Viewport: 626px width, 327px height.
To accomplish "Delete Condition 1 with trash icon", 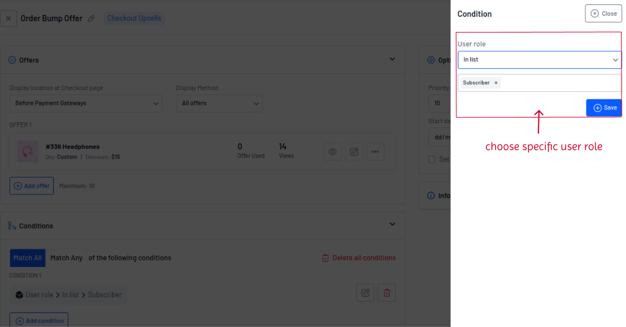I will point(386,293).
